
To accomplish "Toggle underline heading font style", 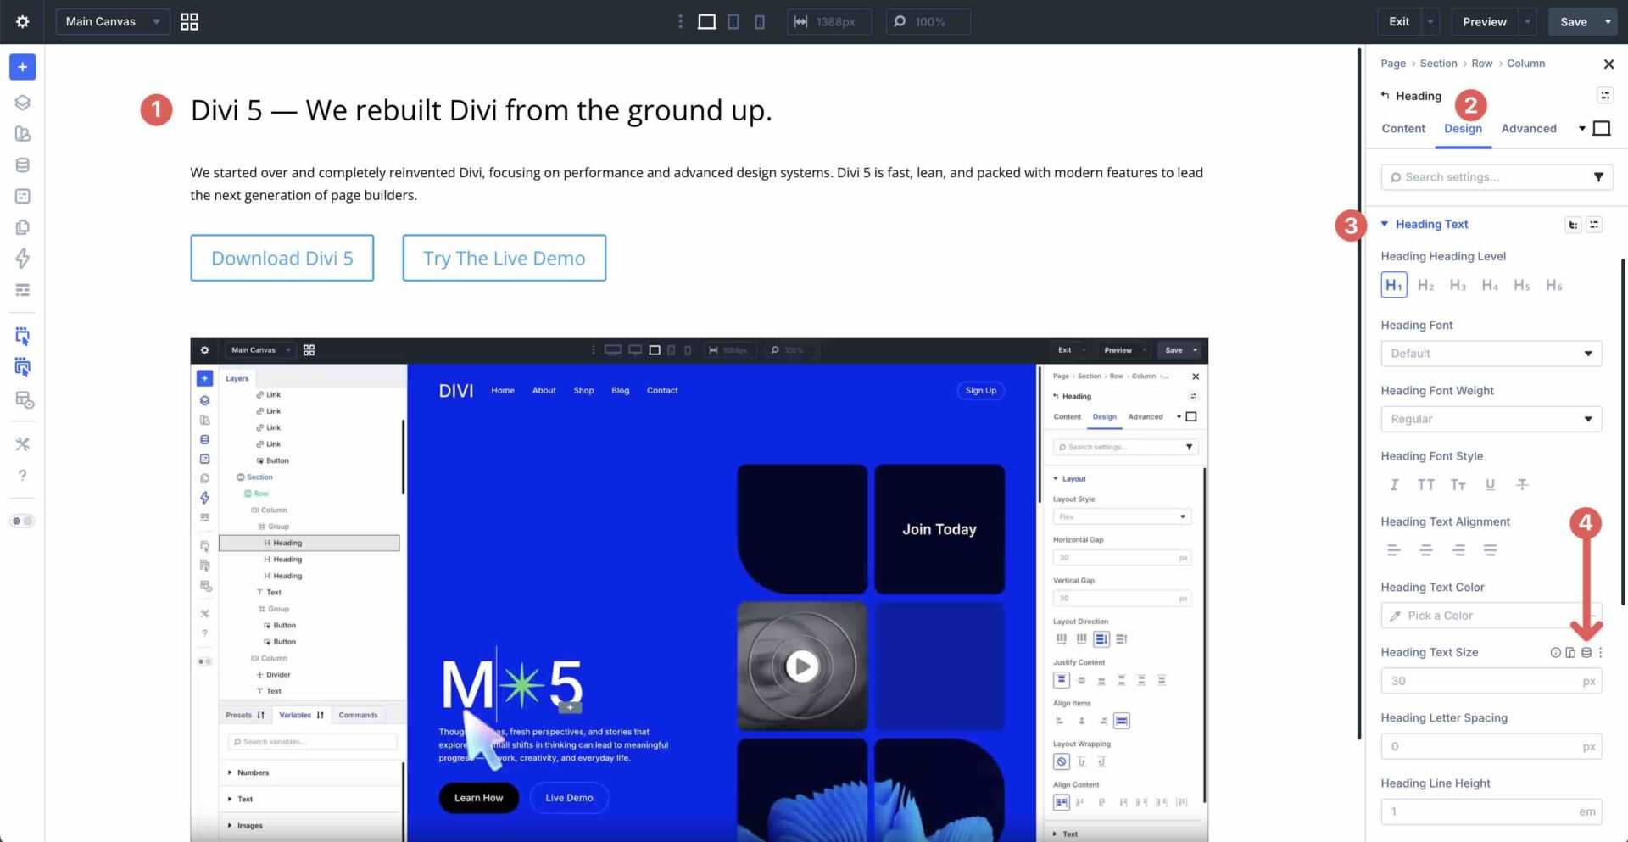I will pos(1490,484).
